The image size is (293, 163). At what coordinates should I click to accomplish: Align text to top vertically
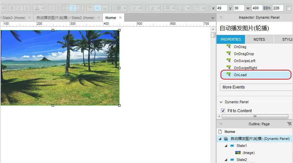coord(90,8)
